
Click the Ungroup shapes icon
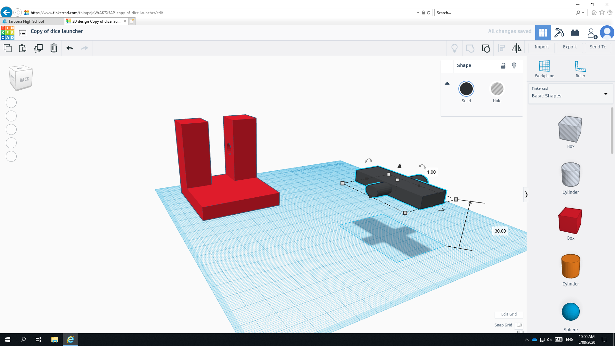click(486, 48)
